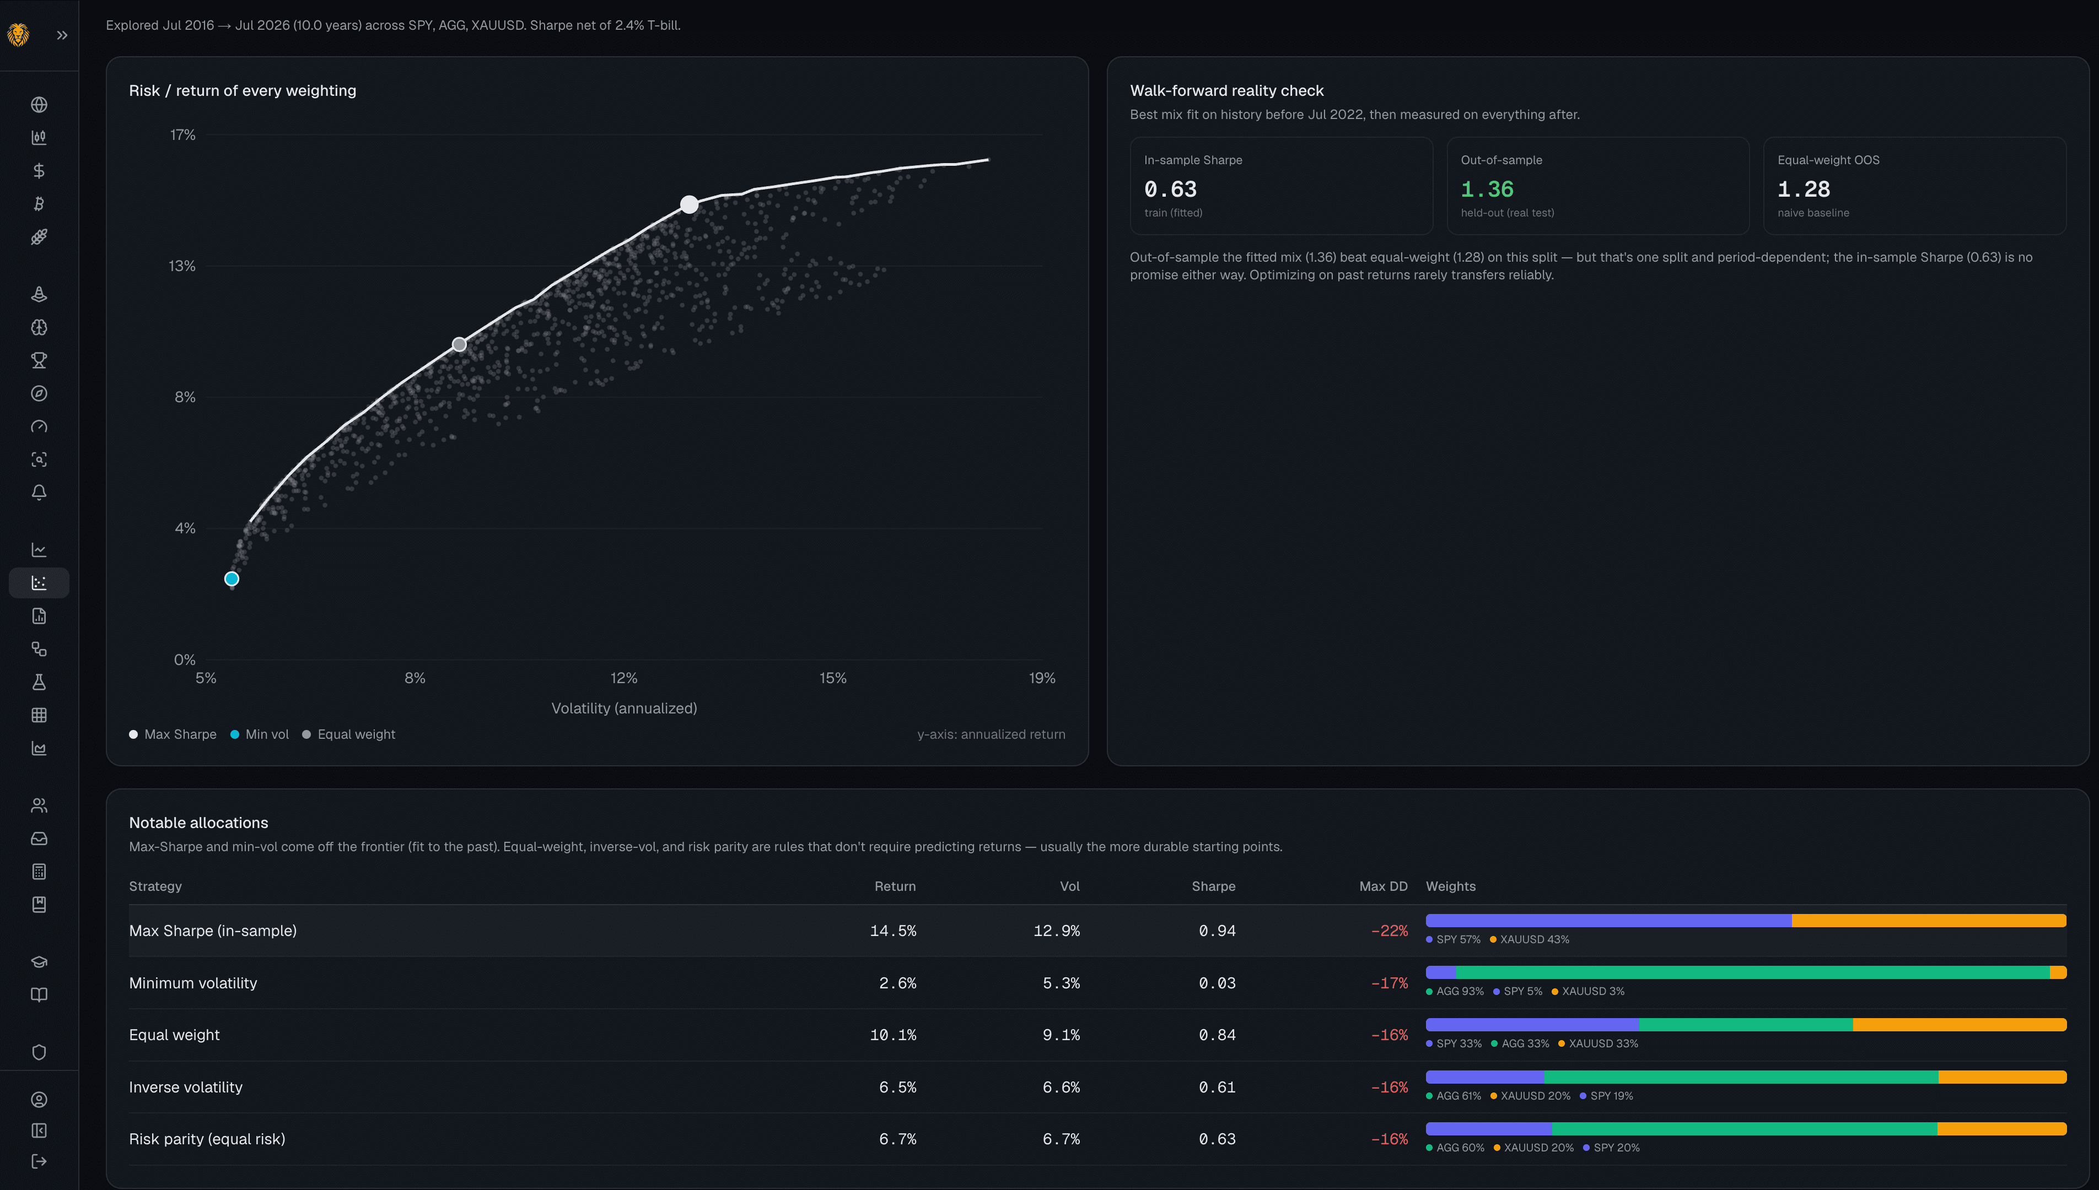
Task: Click the Inverse volatility weights bar
Action: (1746, 1077)
